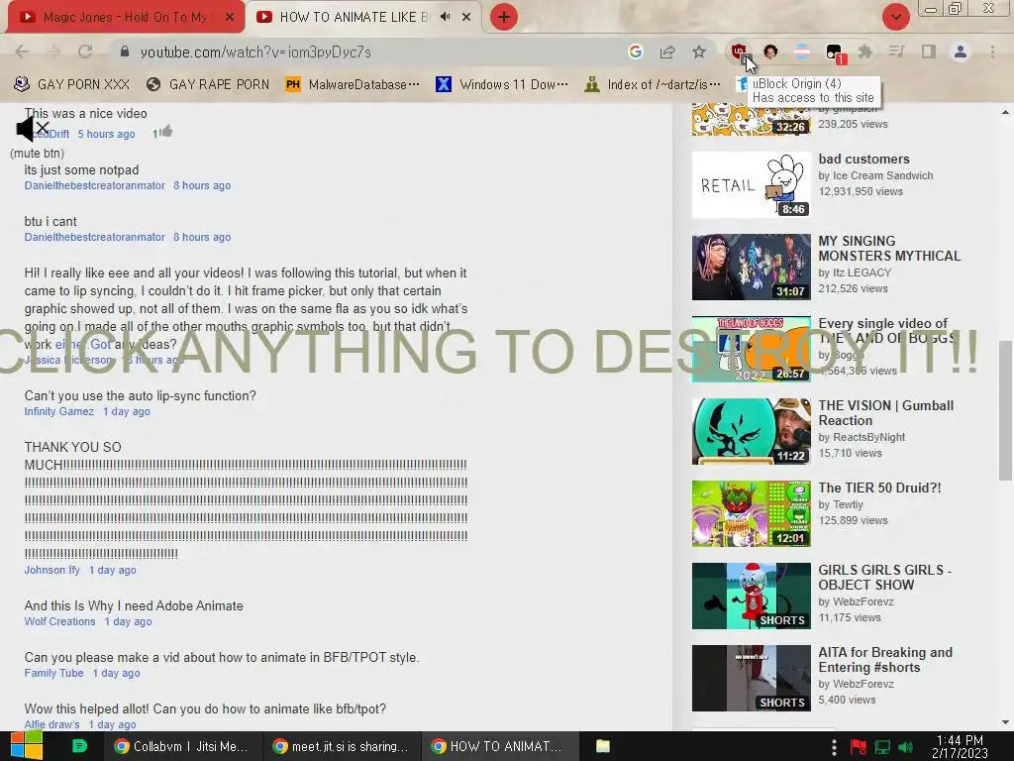Select the HOW TO ANIMATE LIKE tab
Screen dimensions: 1014x761
pos(354,17)
